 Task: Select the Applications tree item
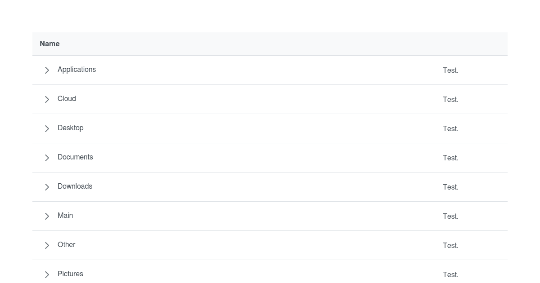(x=76, y=70)
